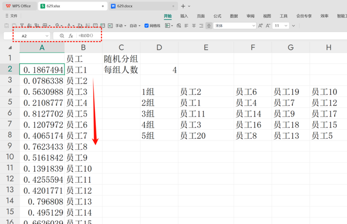The image size is (347, 224).
Task: Click the sort descending icon
Action: coord(37,25)
